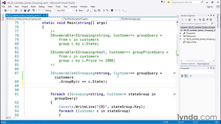Click the account settings icon beside Sign in

tap(218, 7)
